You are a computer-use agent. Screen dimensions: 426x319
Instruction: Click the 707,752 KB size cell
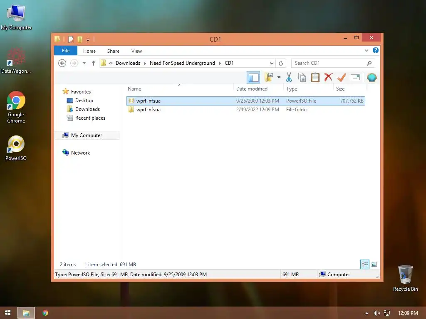(352, 101)
